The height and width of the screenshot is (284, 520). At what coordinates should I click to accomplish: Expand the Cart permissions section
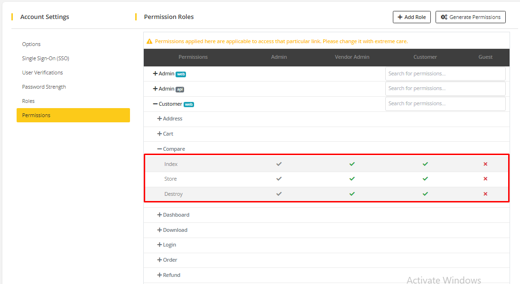160,134
